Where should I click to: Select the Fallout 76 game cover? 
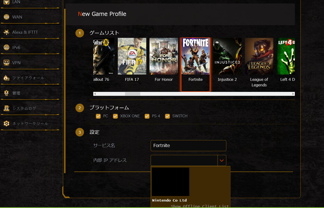pyautogui.click(x=104, y=56)
